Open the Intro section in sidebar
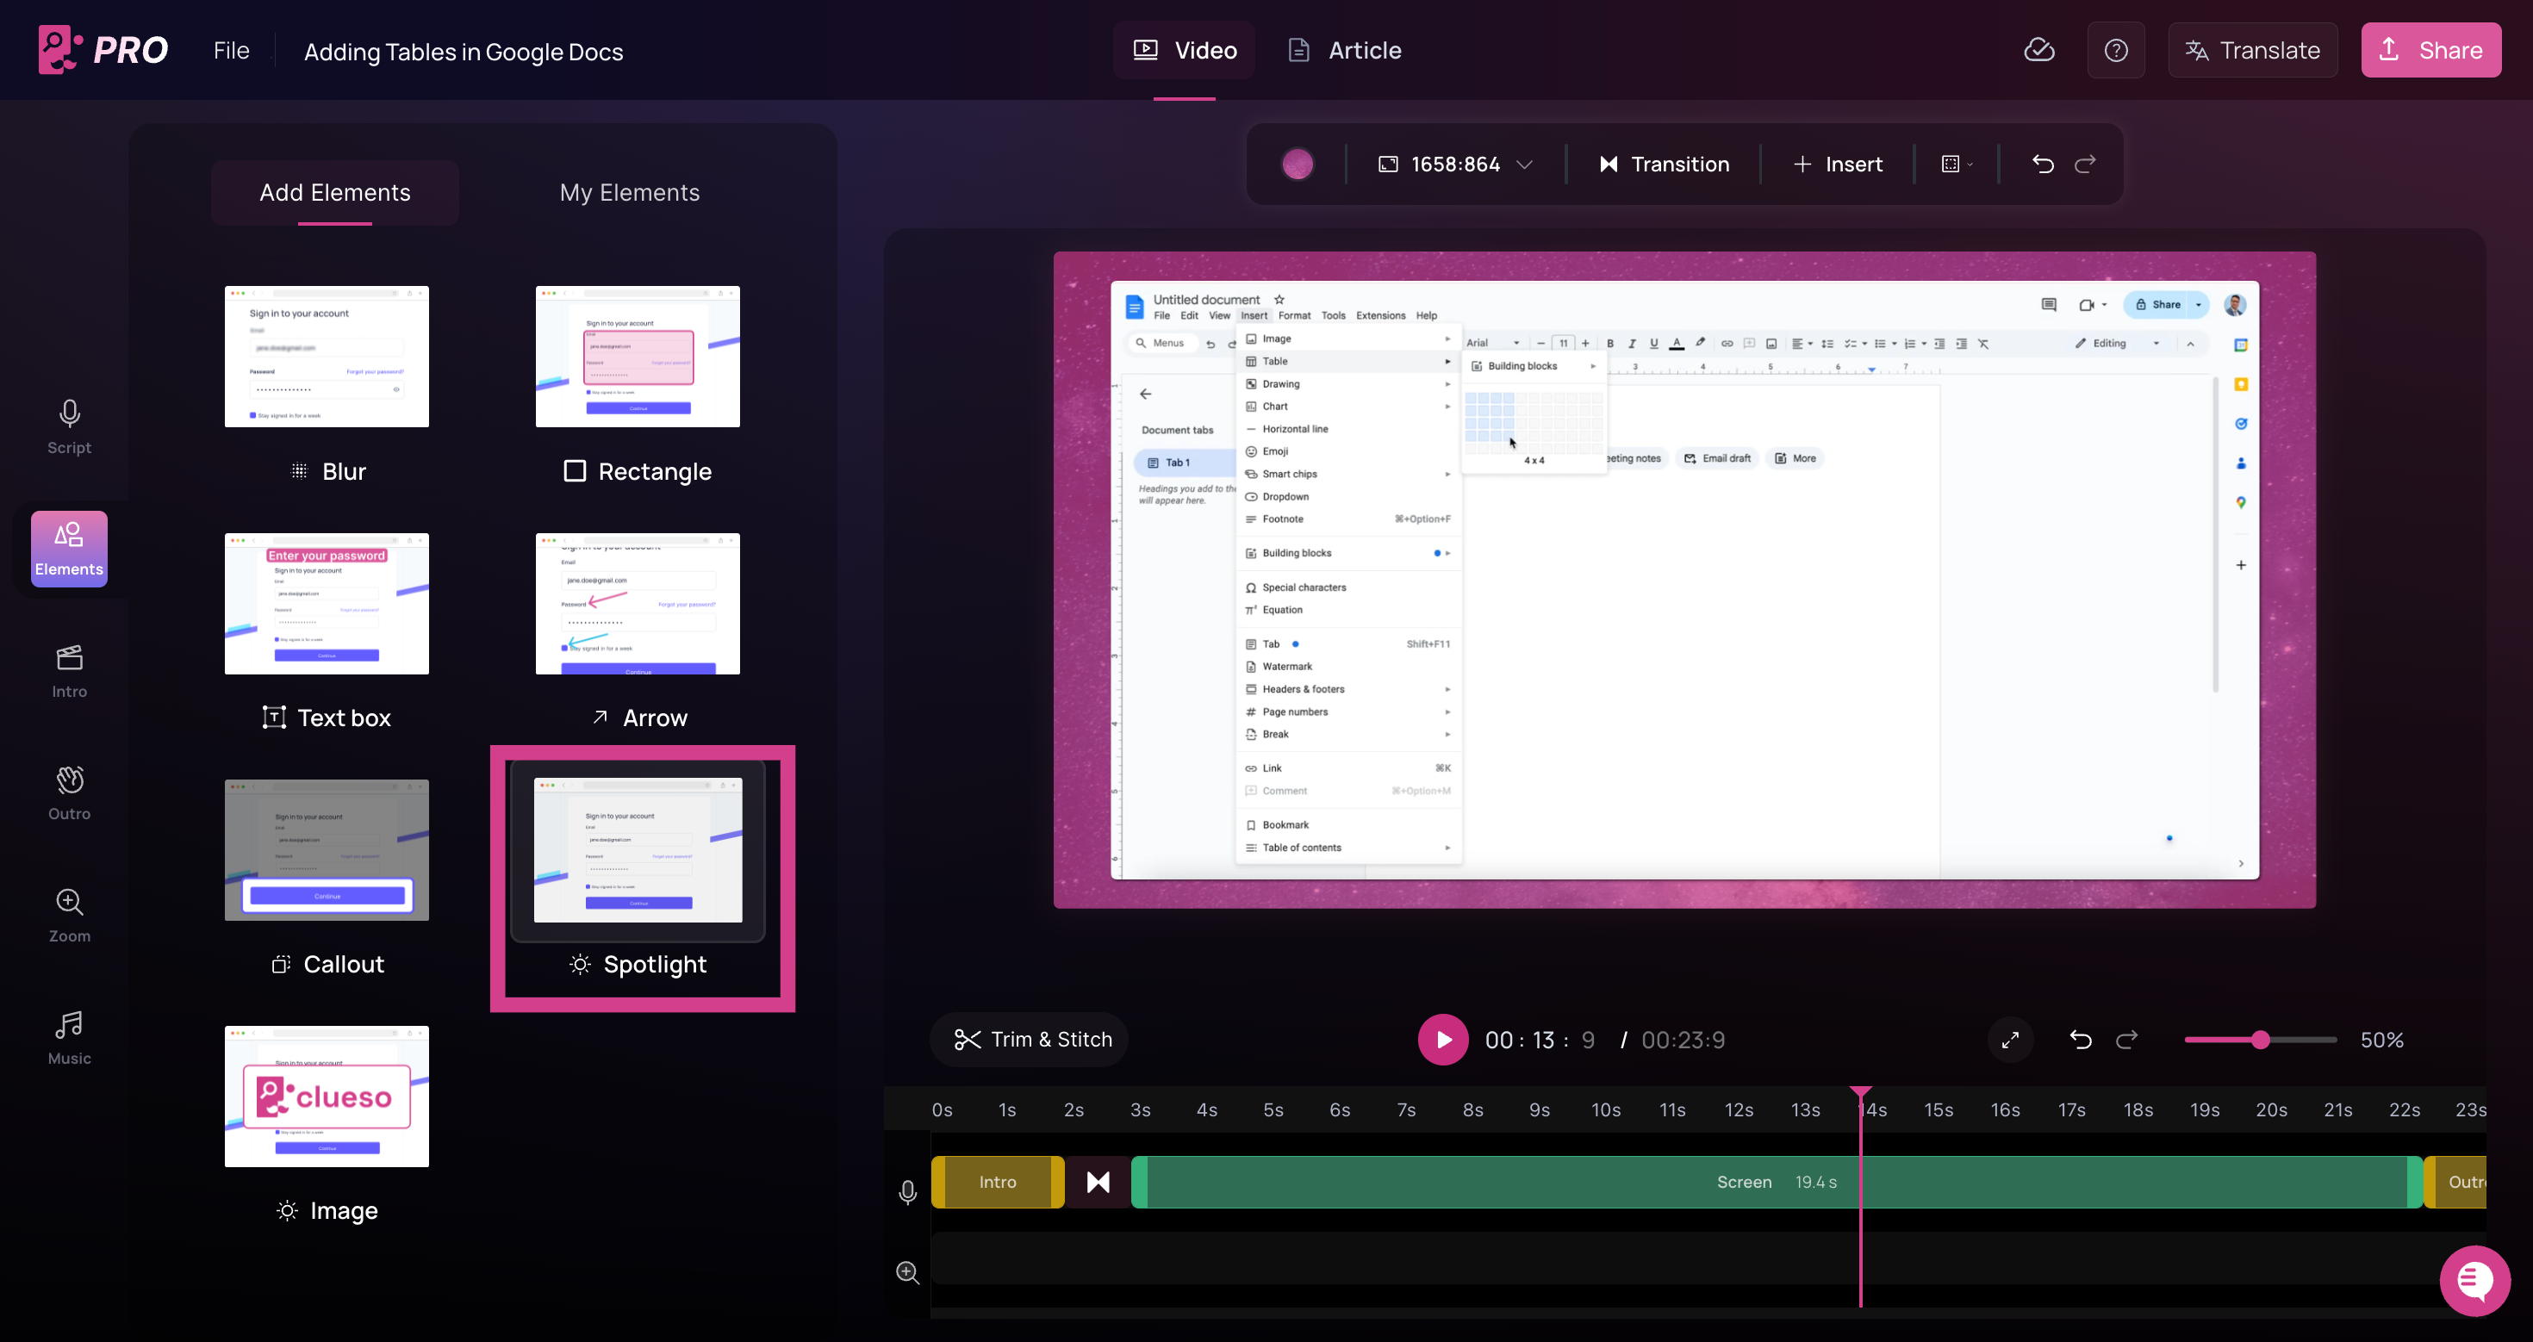Viewport: 2533px width, 1342px height. [69, 670]
